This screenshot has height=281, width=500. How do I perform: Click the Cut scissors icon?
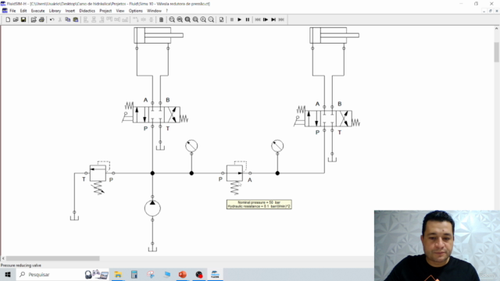point(59,20)
